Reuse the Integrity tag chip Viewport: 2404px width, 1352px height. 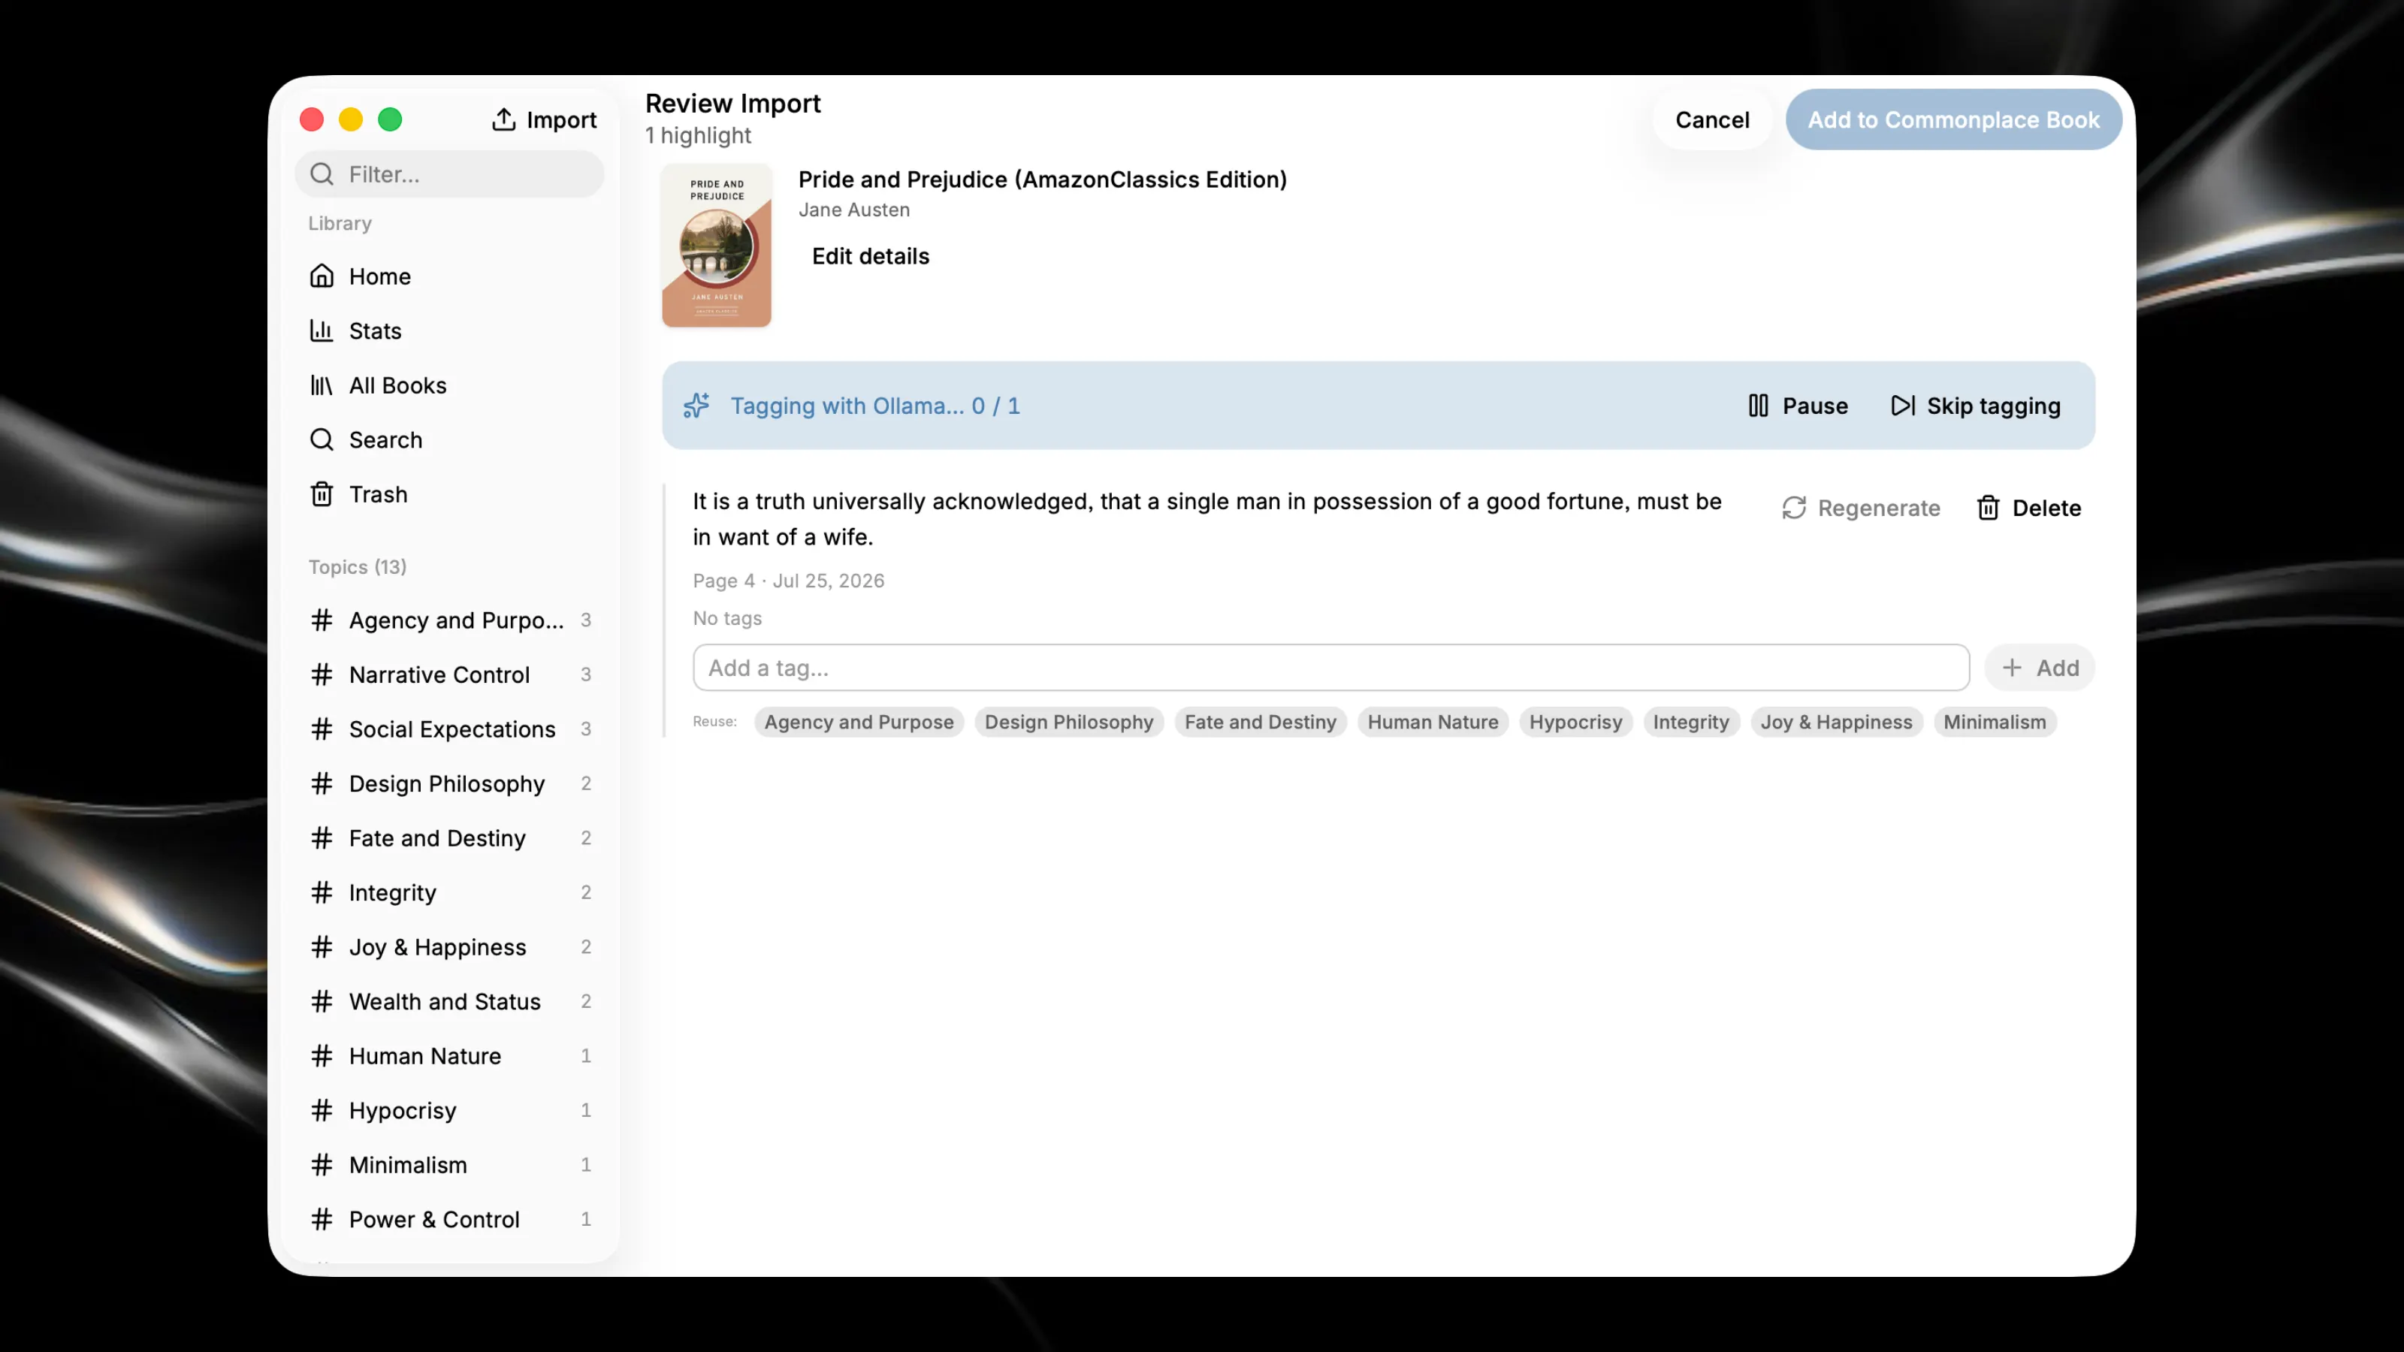point(1691,722)
